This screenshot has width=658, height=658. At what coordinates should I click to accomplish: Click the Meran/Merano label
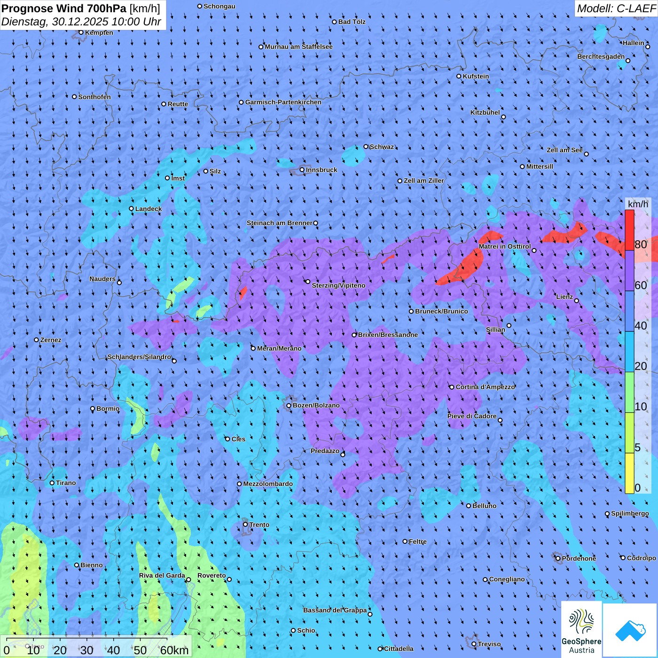[279, 348]
